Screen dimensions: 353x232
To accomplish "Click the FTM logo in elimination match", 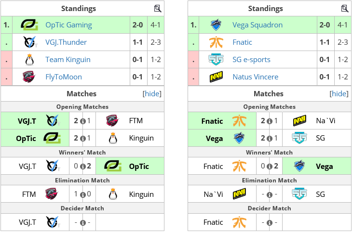I will 52,194.
